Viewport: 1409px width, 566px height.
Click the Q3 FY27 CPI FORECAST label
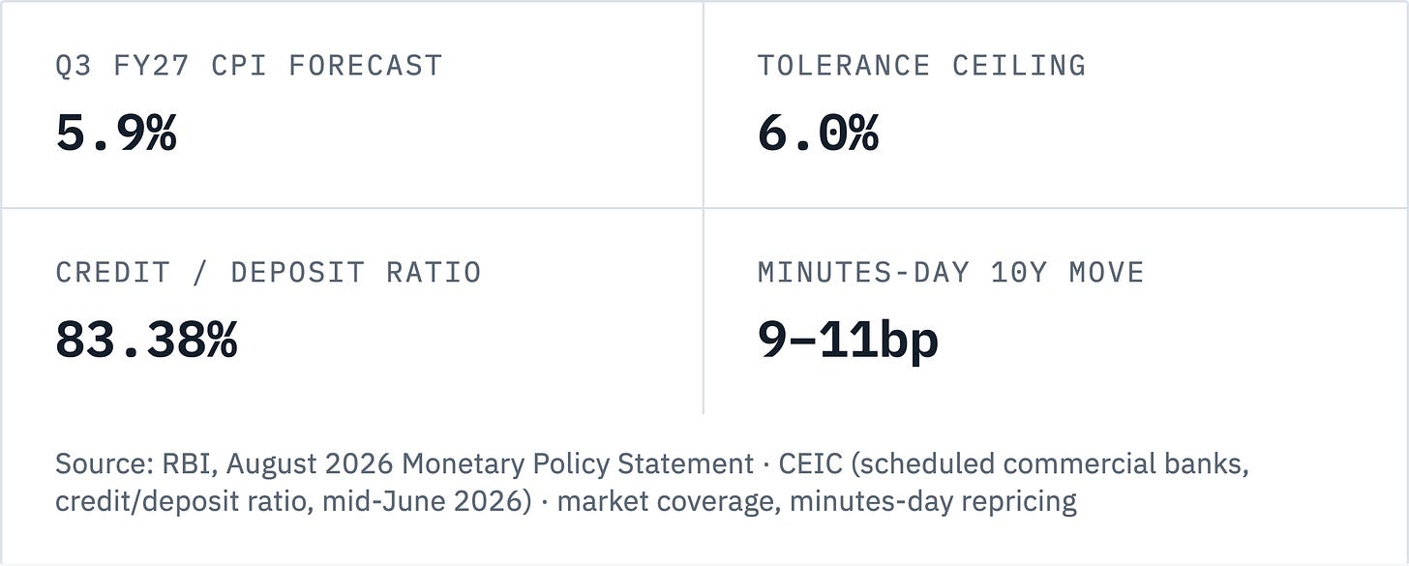coord(249,66)
